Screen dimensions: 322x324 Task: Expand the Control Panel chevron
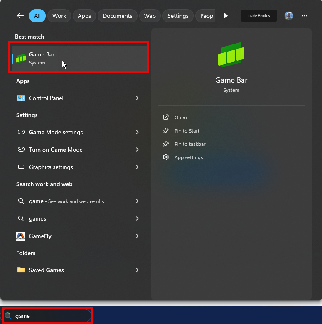pos(137,98)
